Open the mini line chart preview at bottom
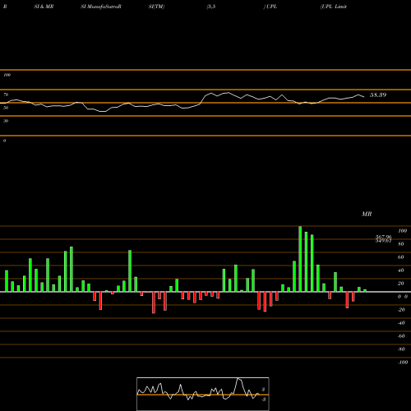 click(x=203, y=394)
